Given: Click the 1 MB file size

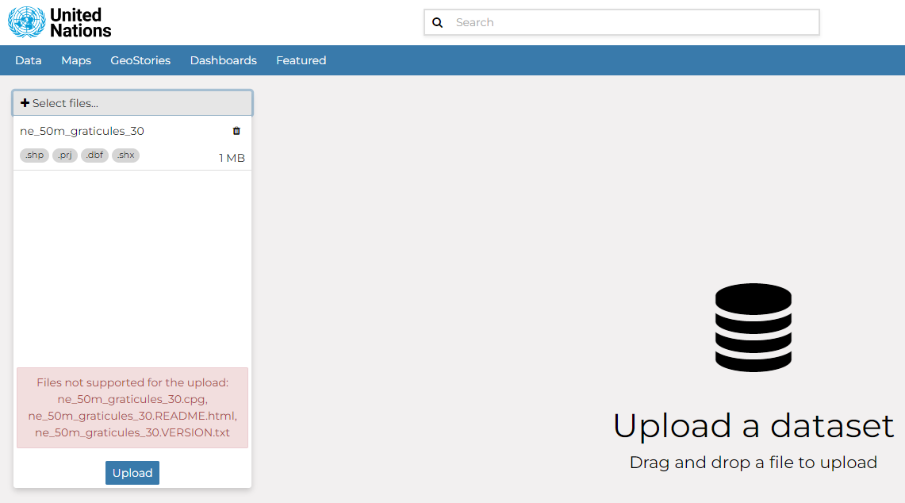Looking at the screenshot, I should 232,158.
